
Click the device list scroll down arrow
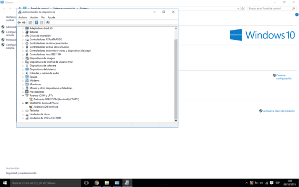[x=176, y=120]
